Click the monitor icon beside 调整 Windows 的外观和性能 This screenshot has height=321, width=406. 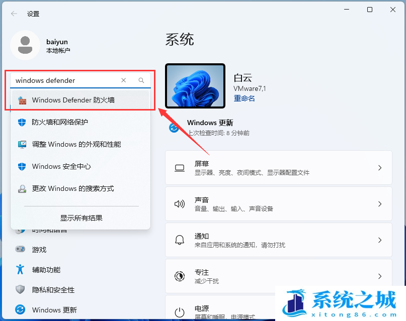22,144
